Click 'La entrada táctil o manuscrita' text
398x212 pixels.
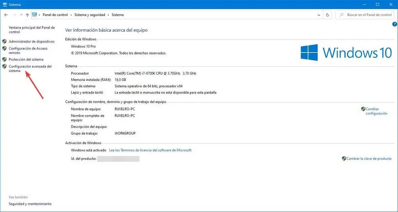(137, 93)
